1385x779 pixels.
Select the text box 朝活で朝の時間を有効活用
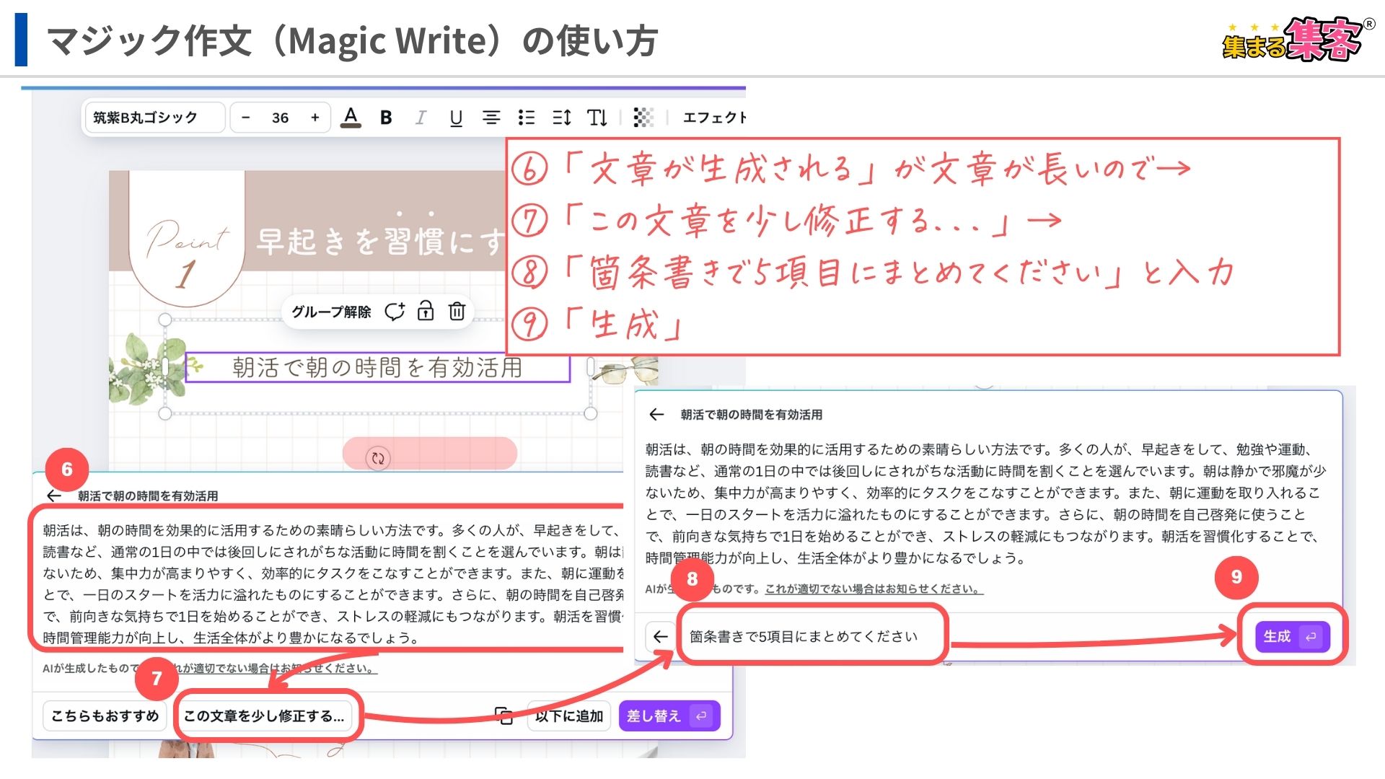point(377,368)
